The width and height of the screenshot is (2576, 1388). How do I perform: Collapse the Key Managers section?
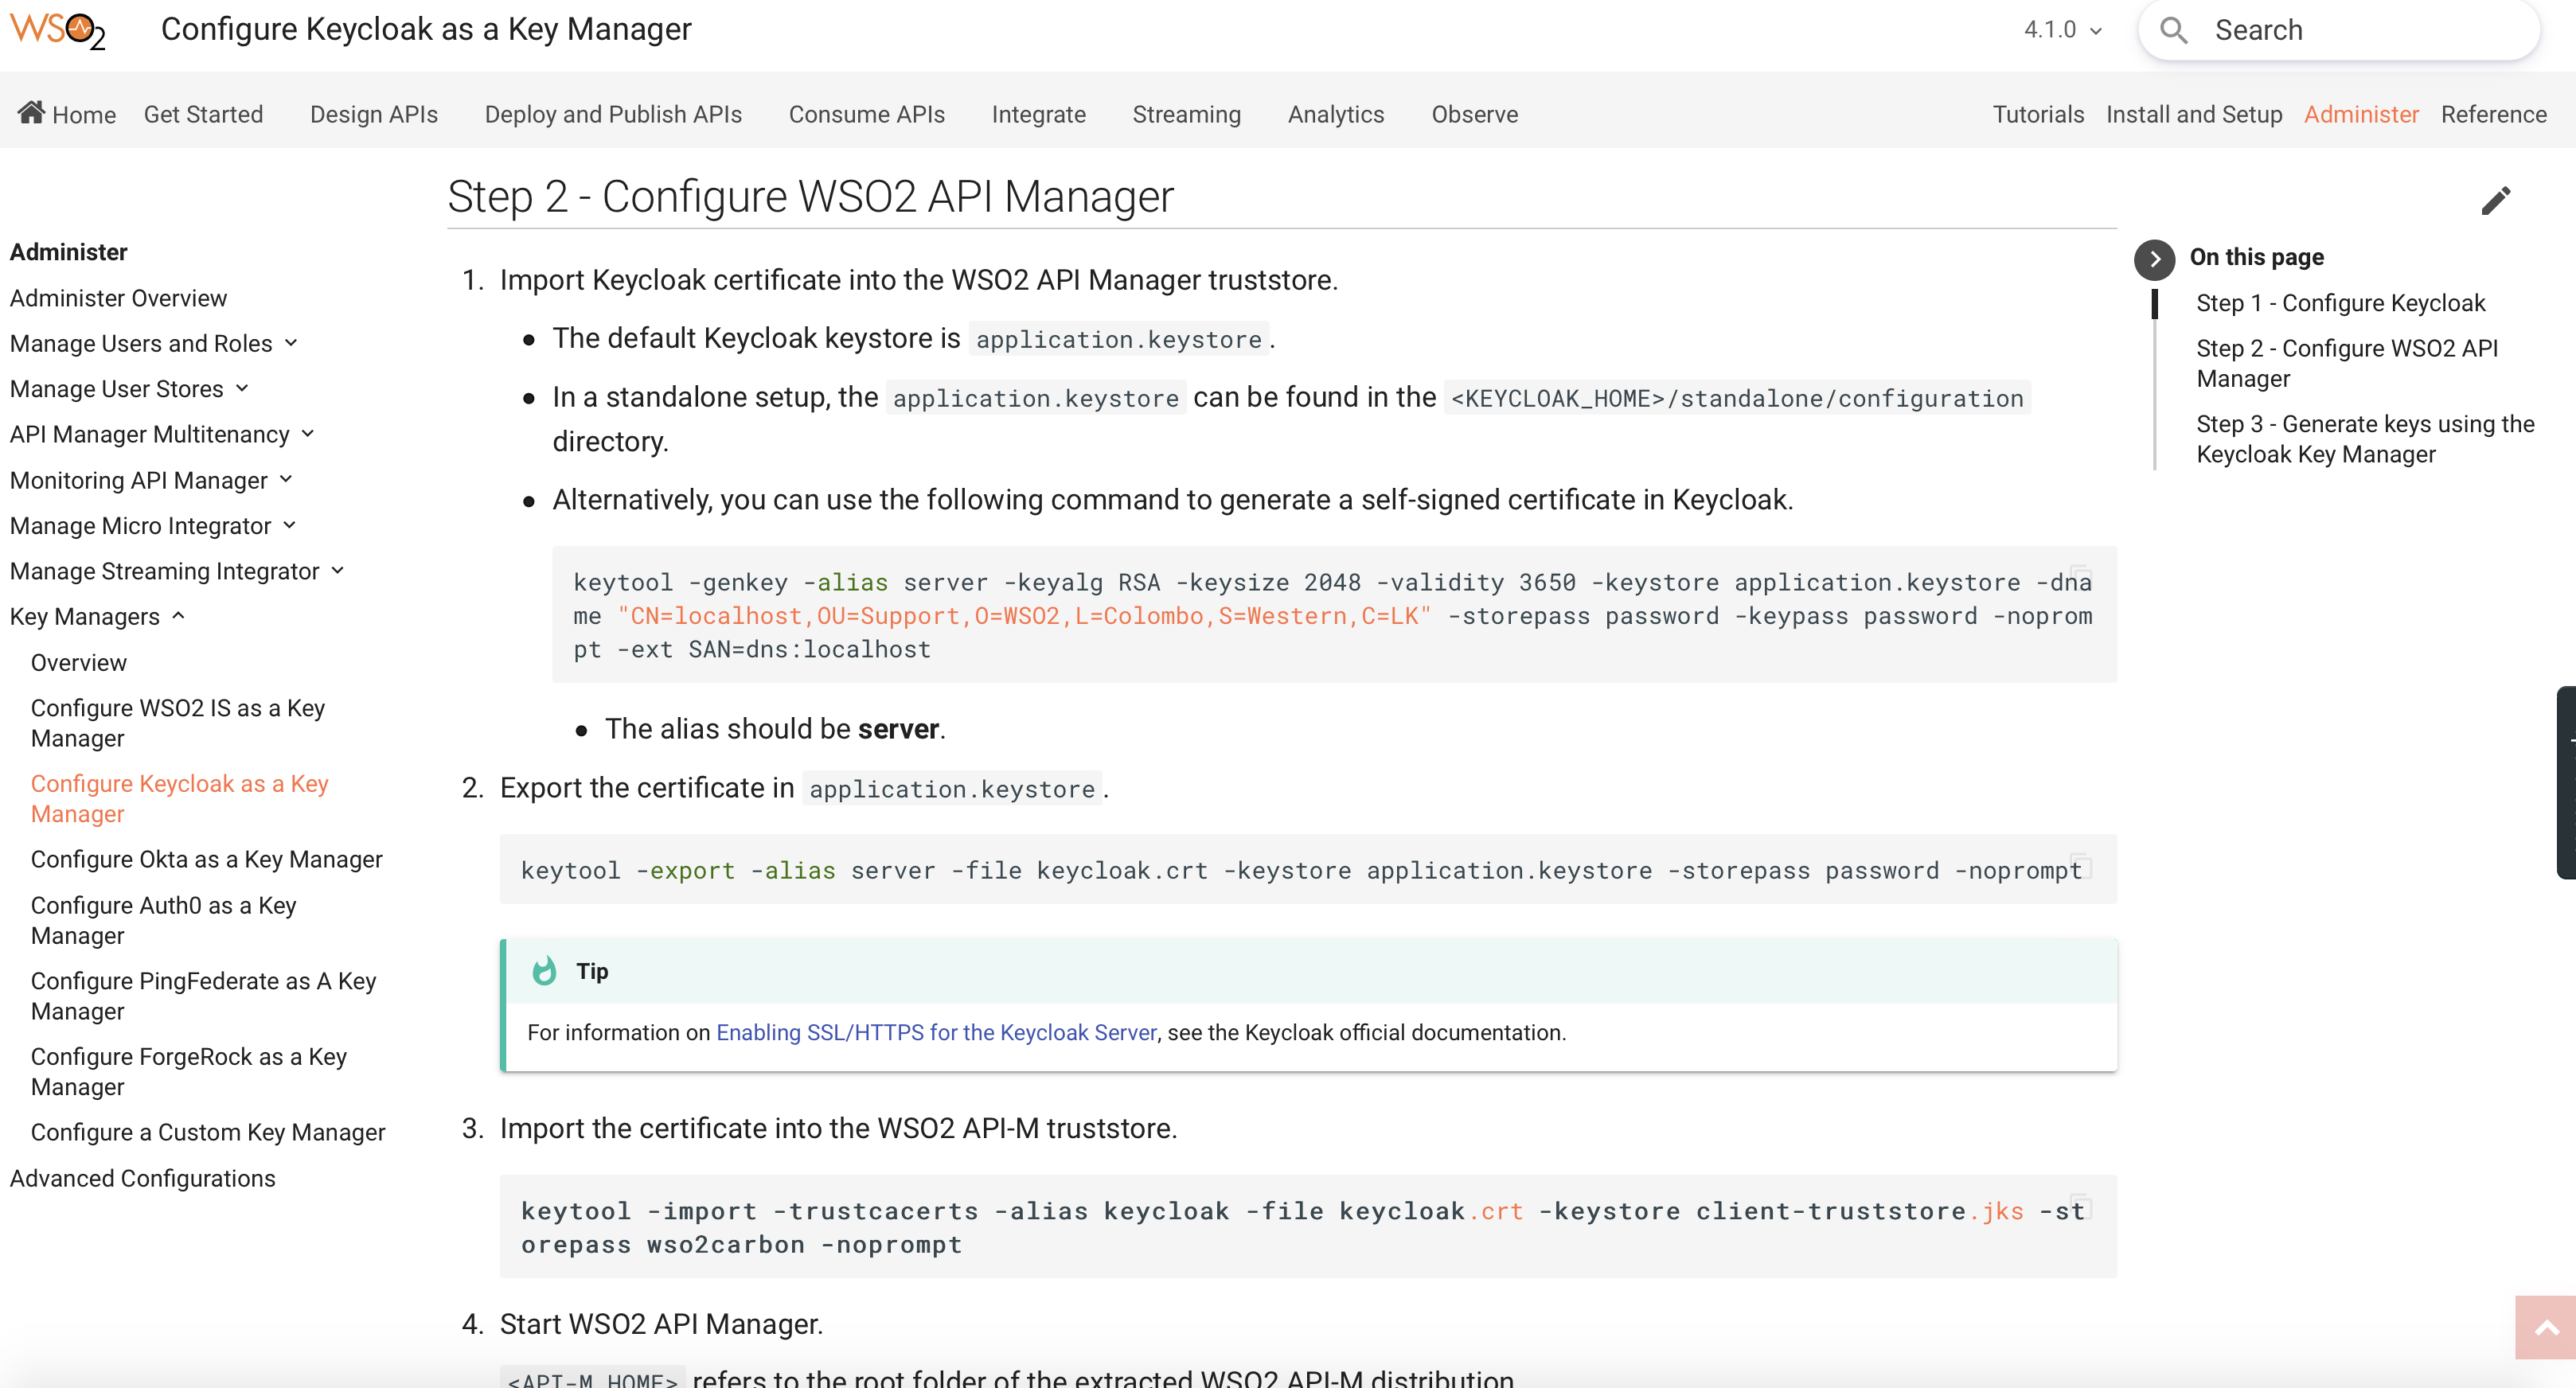tap(179, 617)
